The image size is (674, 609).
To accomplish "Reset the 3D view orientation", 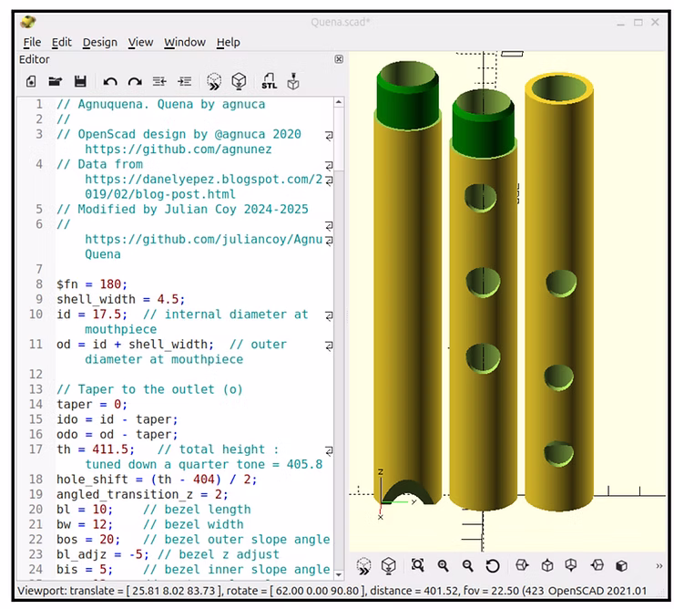I will tap(493, 566).
